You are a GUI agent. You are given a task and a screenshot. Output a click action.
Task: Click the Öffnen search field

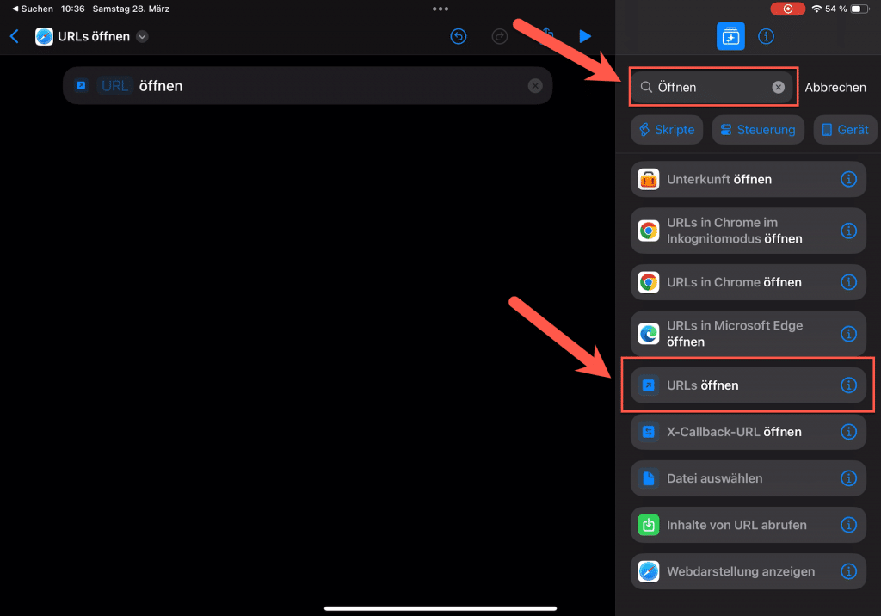(x=705, y=87)
